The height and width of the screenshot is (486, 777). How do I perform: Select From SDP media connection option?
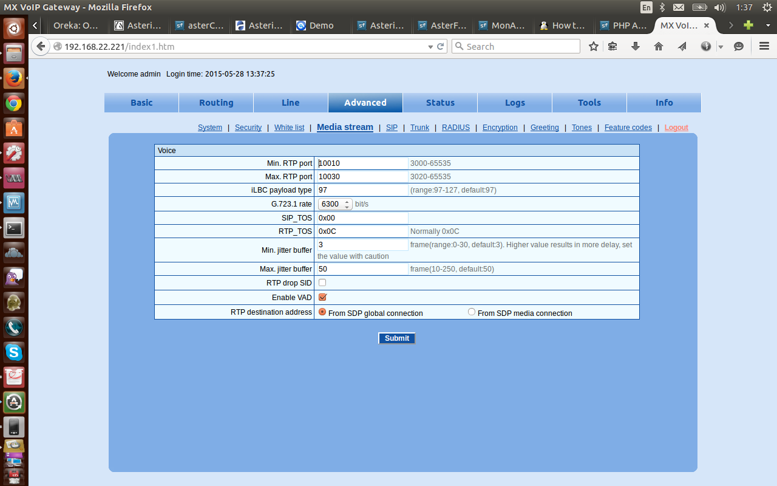pyautogui.click(x=472, y=312)
